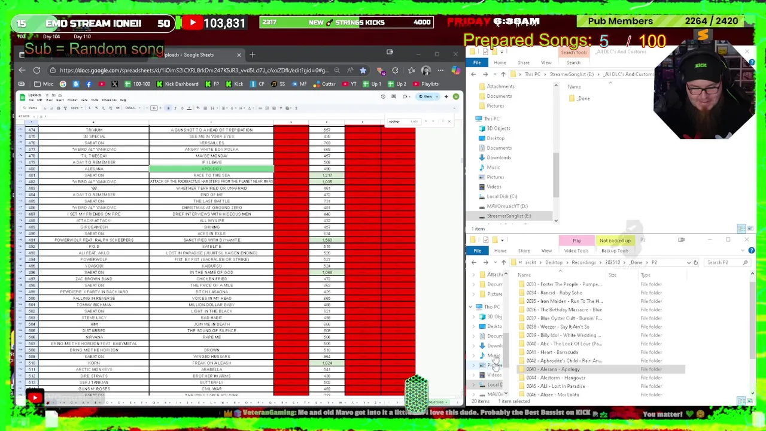
Task: Open the Google bookmark icon
Action: coord(63,84)
